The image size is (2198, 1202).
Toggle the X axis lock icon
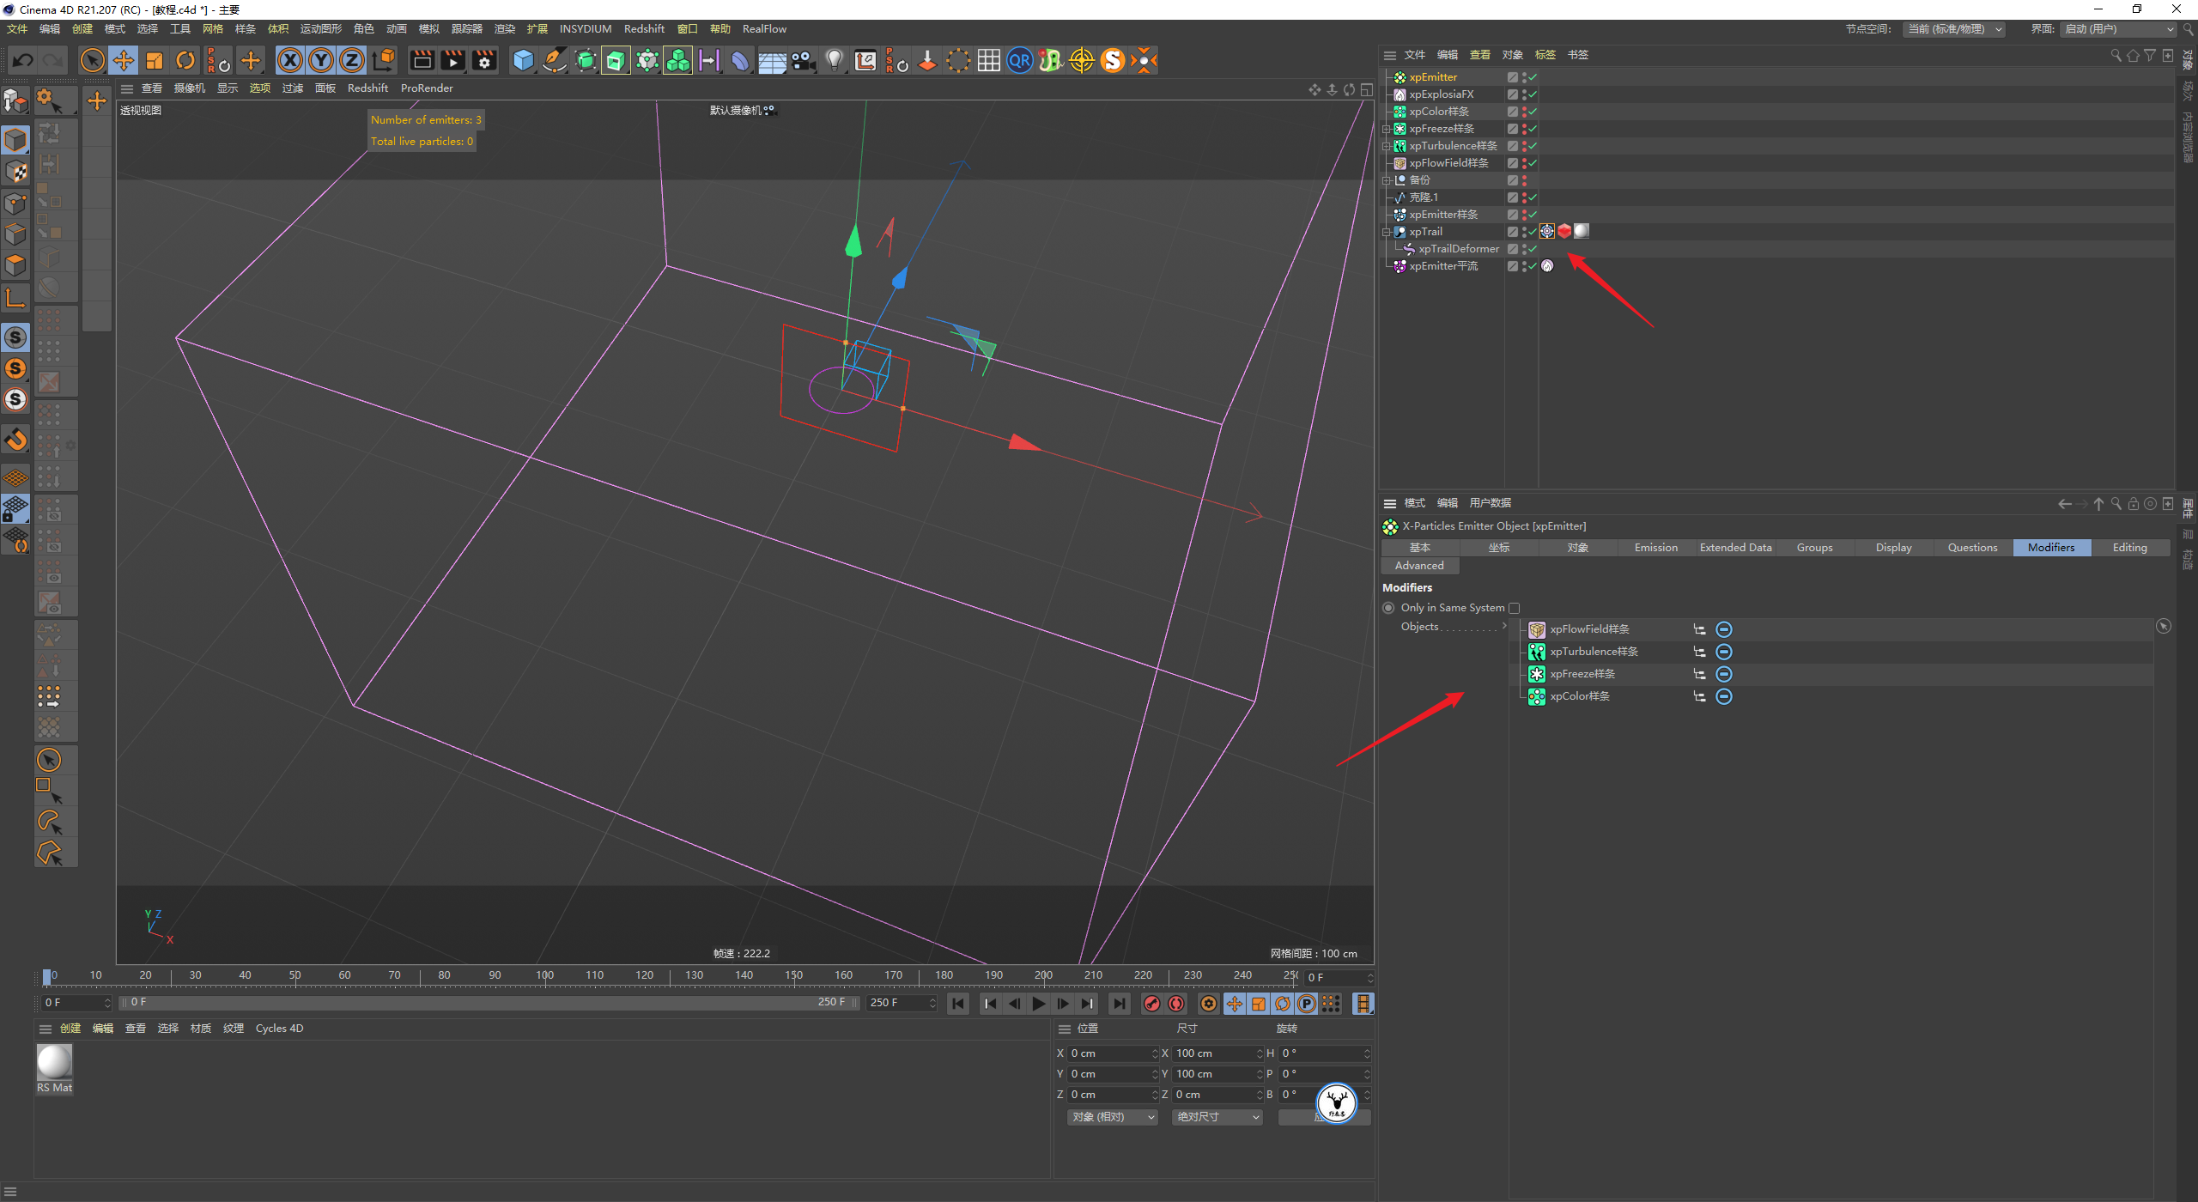[x=290, y=60]
